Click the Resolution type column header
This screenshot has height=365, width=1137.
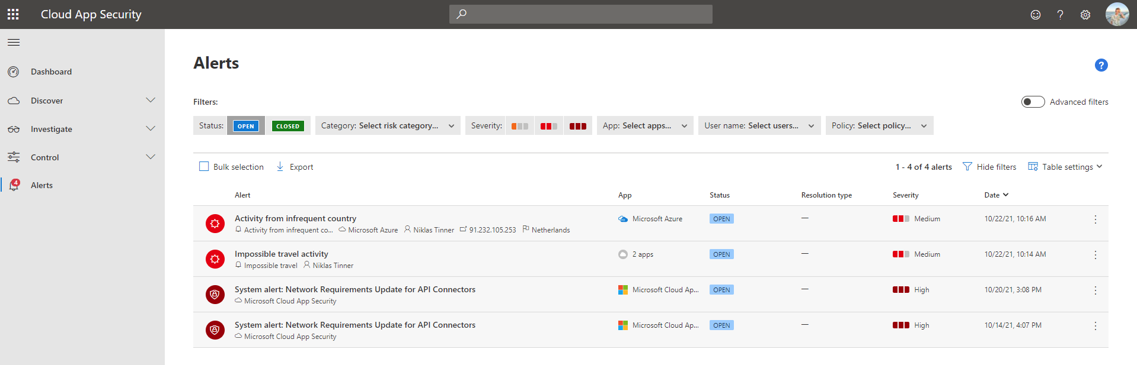(826, 195)
